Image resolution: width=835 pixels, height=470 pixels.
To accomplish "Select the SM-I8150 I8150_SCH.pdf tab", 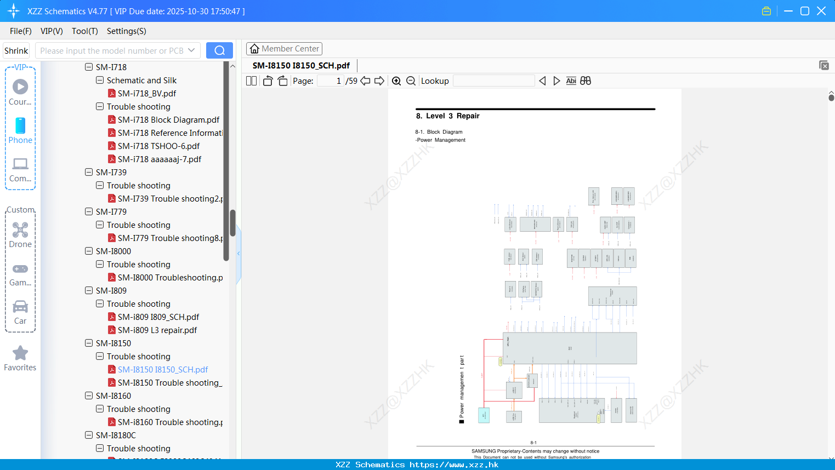I will [x=301, y=66].
